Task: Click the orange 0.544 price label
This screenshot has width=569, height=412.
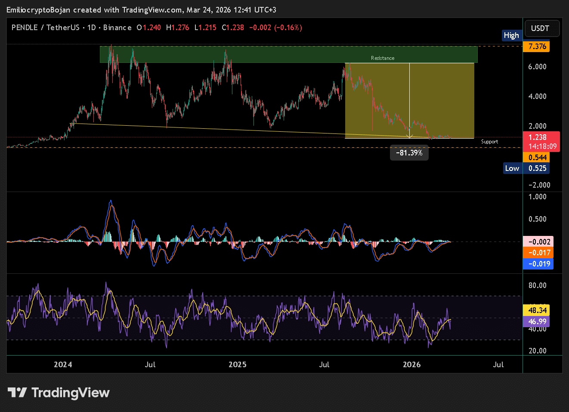Action: coord(537,158)
